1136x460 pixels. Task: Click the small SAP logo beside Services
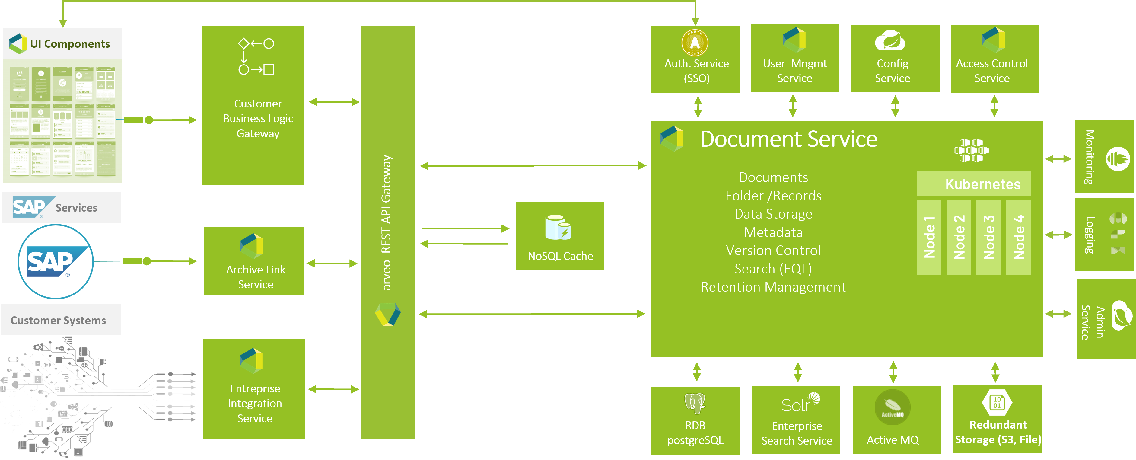tap(34, 207)
